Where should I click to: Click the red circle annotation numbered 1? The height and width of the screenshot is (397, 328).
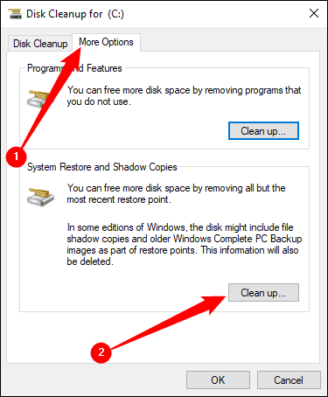click(16, 157)
